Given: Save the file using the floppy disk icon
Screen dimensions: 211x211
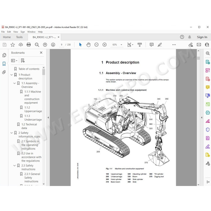Looking at the screenshot, I should coord(5,45).
